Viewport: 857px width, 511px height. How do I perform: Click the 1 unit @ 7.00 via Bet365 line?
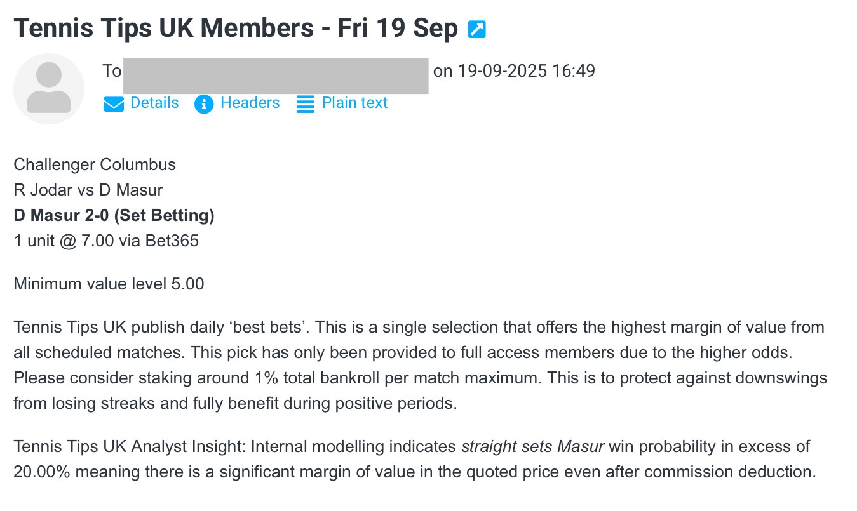tap(106, 241)
